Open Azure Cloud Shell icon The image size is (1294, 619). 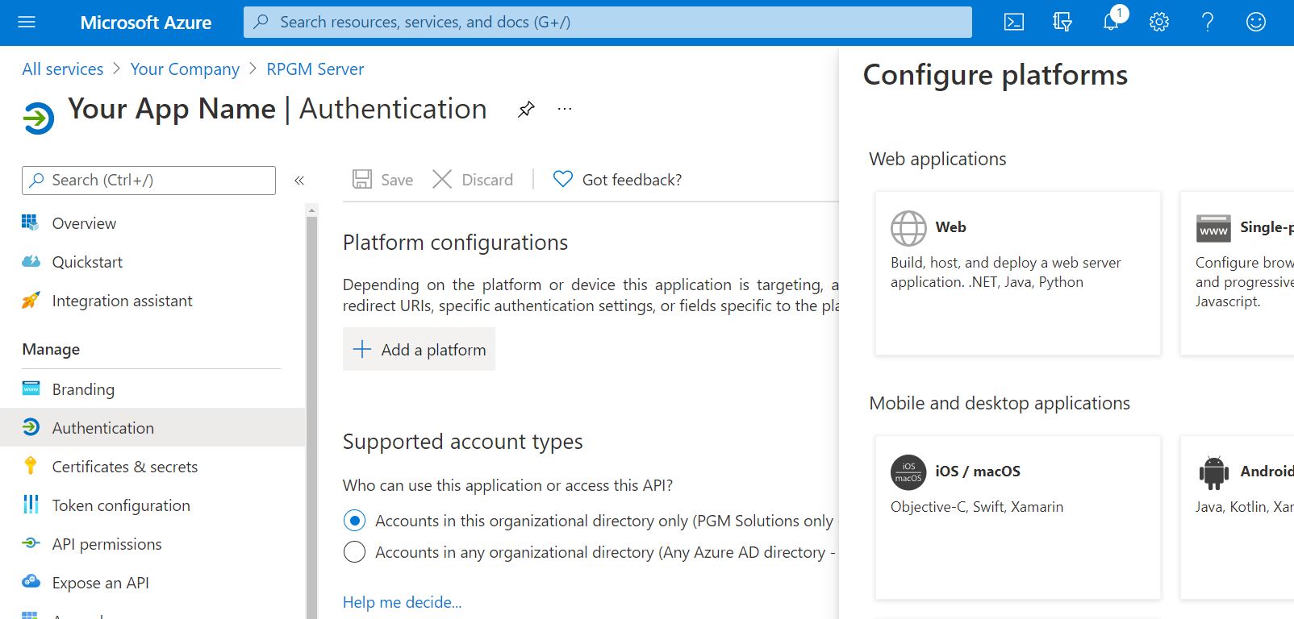(1014, 23)
